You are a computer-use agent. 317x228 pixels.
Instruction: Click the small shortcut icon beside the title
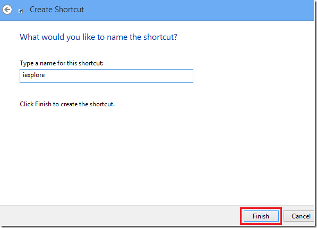click(21, 11)
